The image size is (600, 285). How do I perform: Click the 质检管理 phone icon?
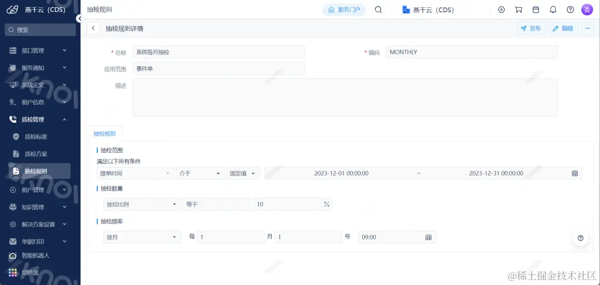(13, 119)
